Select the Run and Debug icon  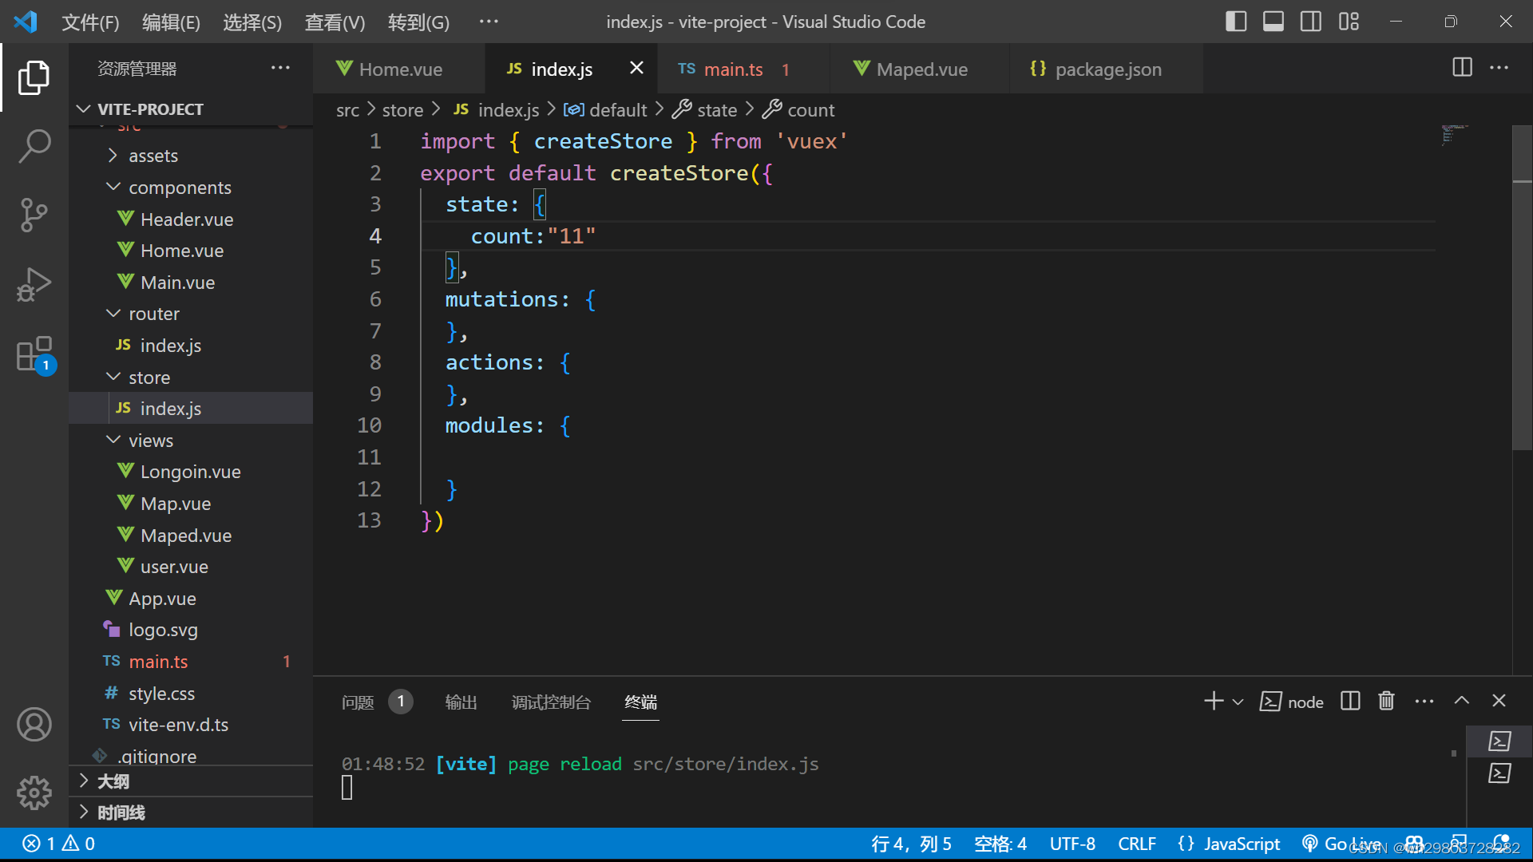coord(34,284)
